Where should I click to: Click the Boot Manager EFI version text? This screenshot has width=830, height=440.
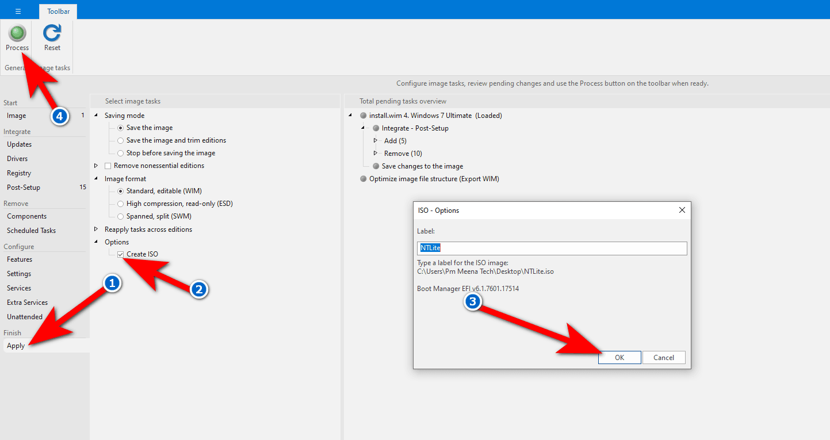[468, 289]
